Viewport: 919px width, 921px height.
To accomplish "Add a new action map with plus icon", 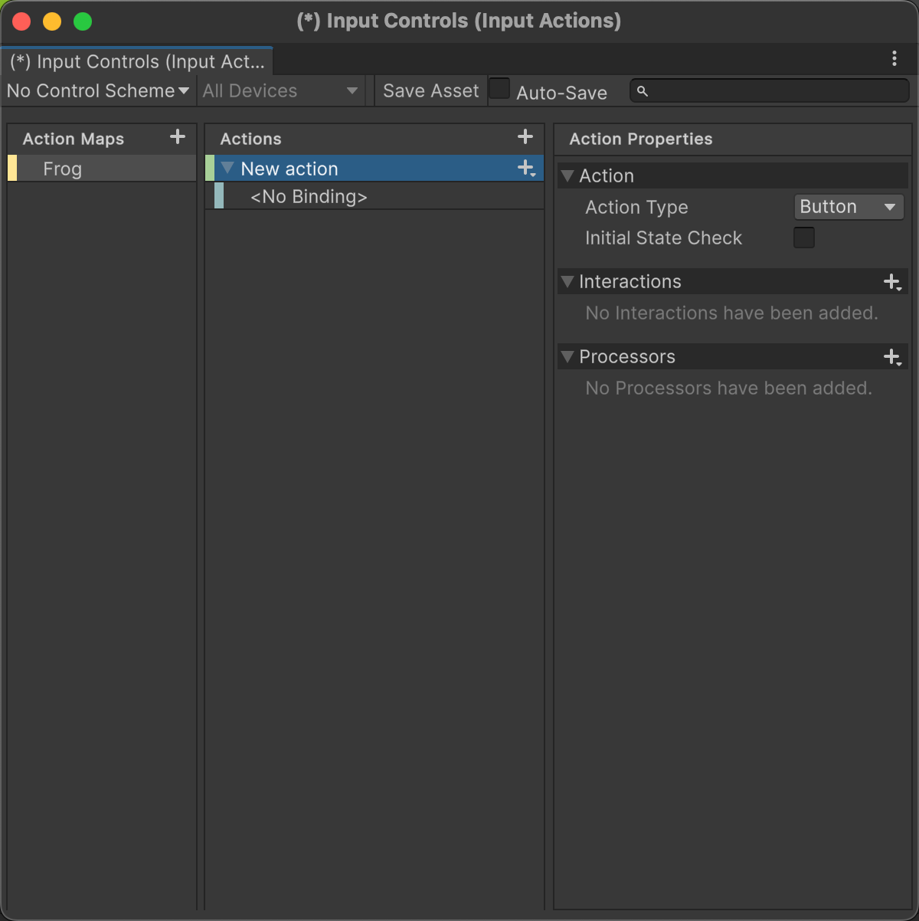I will pyautogui.click(x=178, y=137).
